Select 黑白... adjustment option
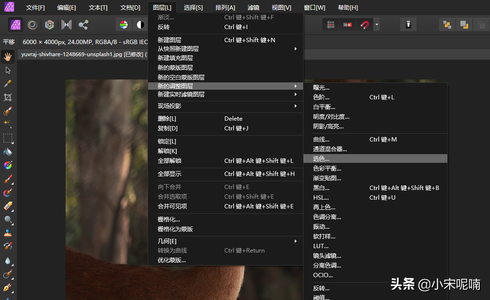This screenshot has width=490, height=300. (375, 188)
